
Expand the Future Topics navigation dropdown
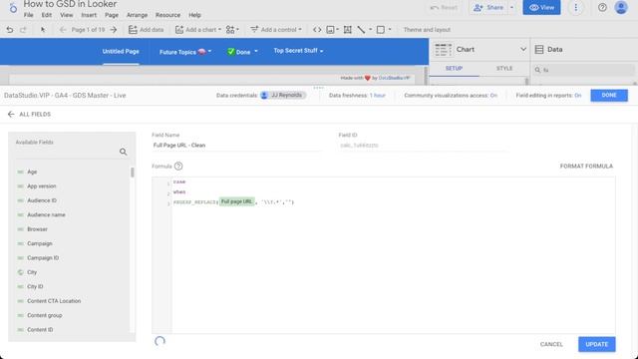coord(210,51)
